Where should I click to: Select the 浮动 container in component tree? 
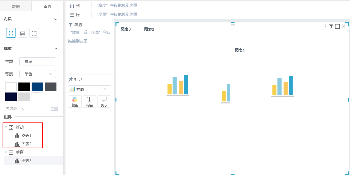pos(20,127)
